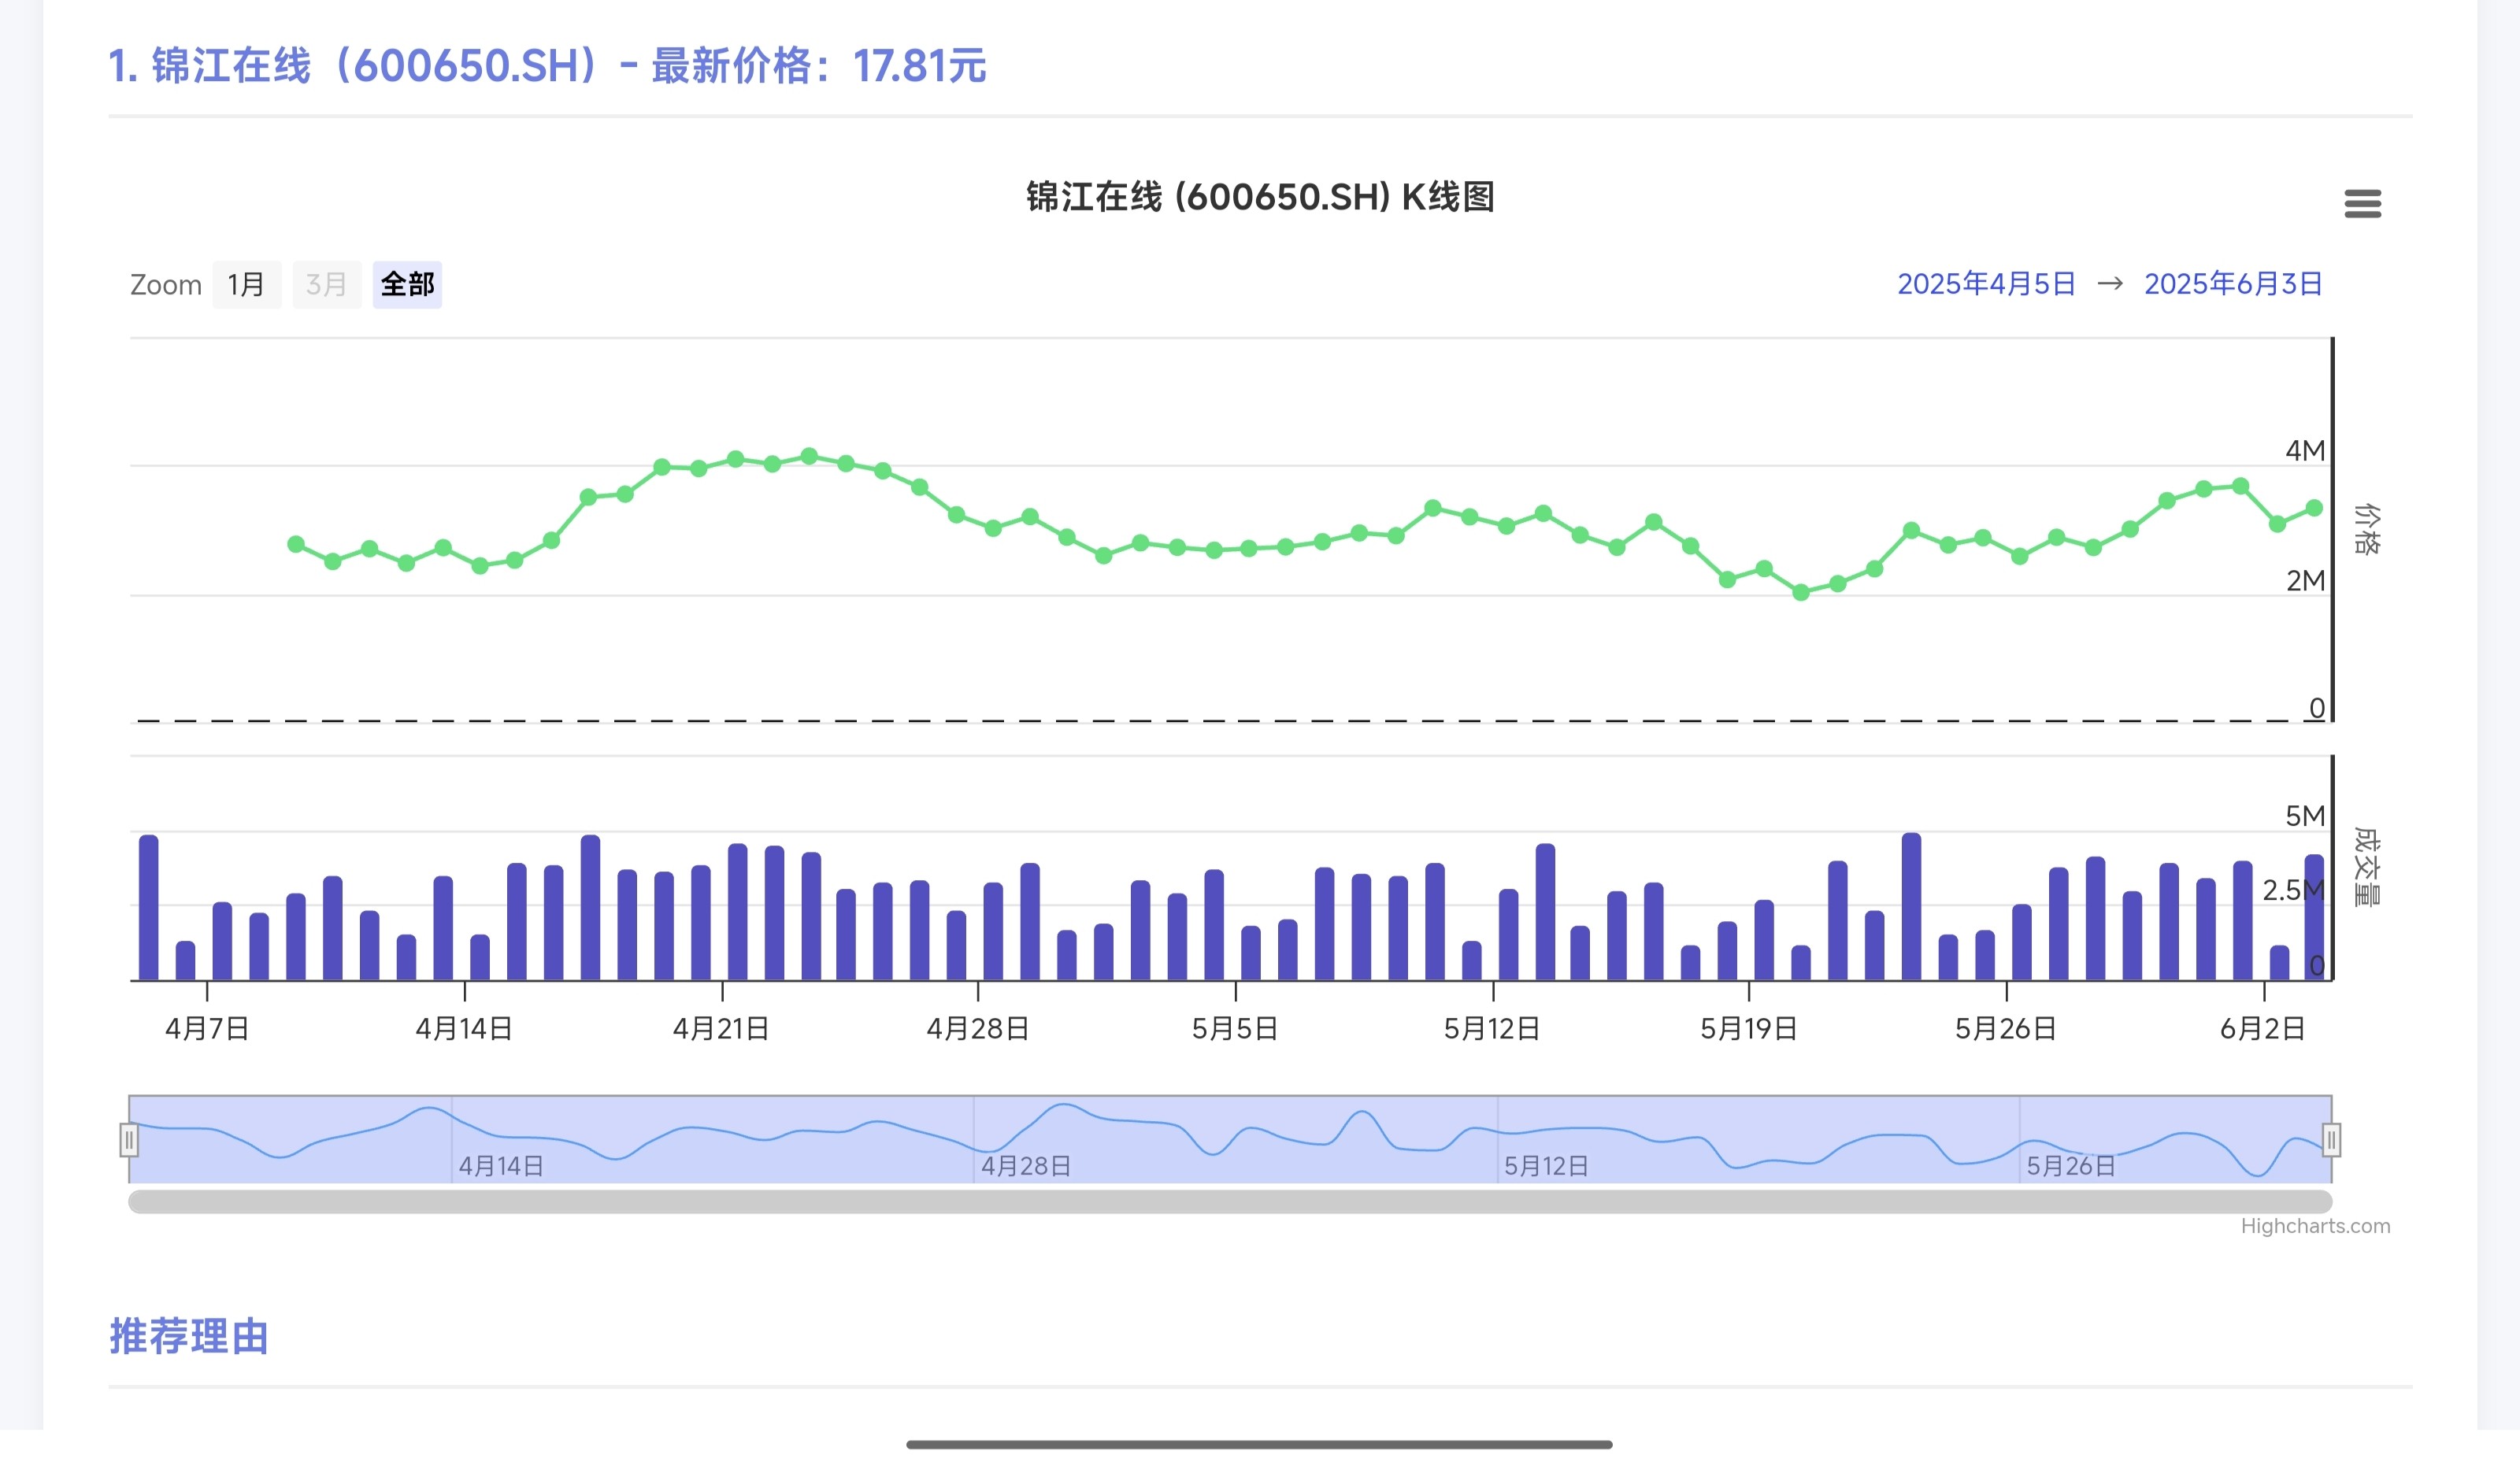Screen dimensions: 2520x1462
Task: Click the 价格 axis title
Action: tap(2366, 529)
